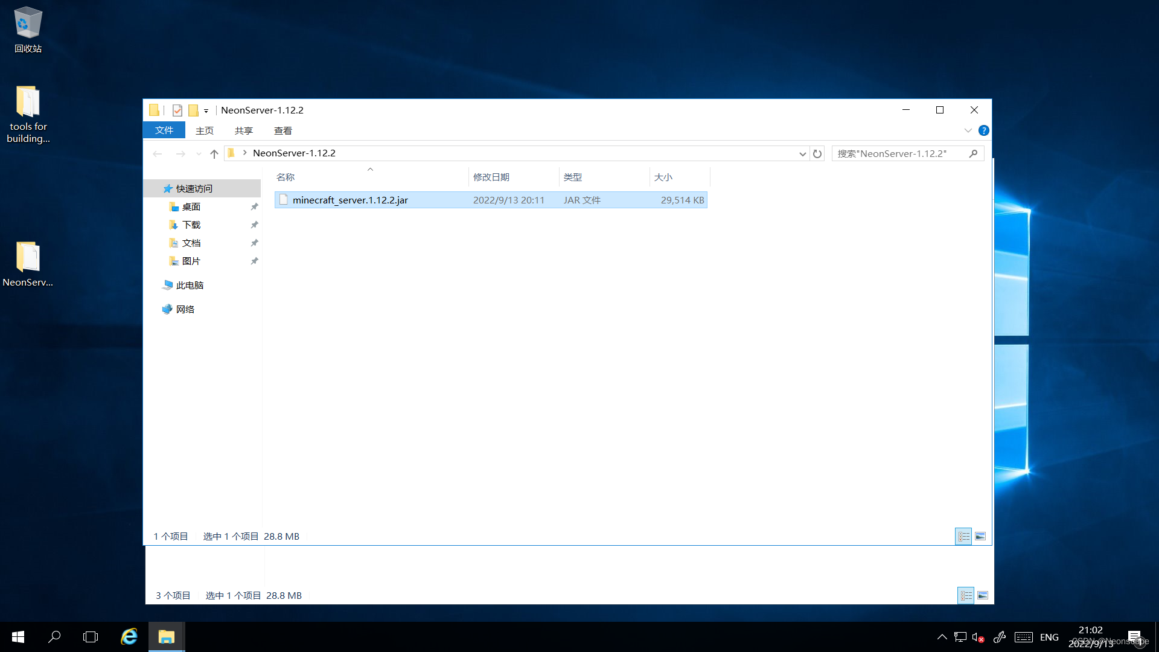Refresh the NeonServer-1.12.2 folder view
The height and width of the screenshot is (652, 1159).
(x=817, y=154)
